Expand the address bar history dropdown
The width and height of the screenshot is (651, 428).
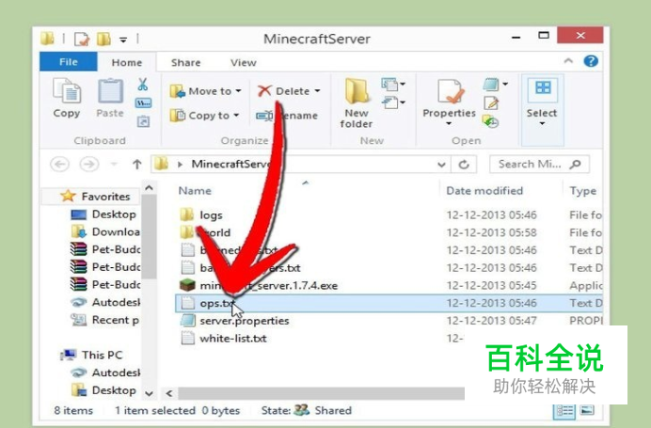click(441, 165)
